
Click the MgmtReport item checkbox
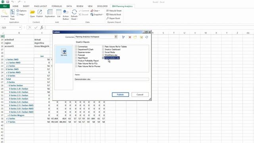[x=76, y=58]
